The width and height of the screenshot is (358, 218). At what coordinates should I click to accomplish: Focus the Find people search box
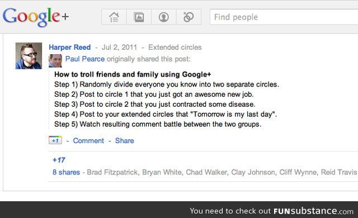point(284,17)
